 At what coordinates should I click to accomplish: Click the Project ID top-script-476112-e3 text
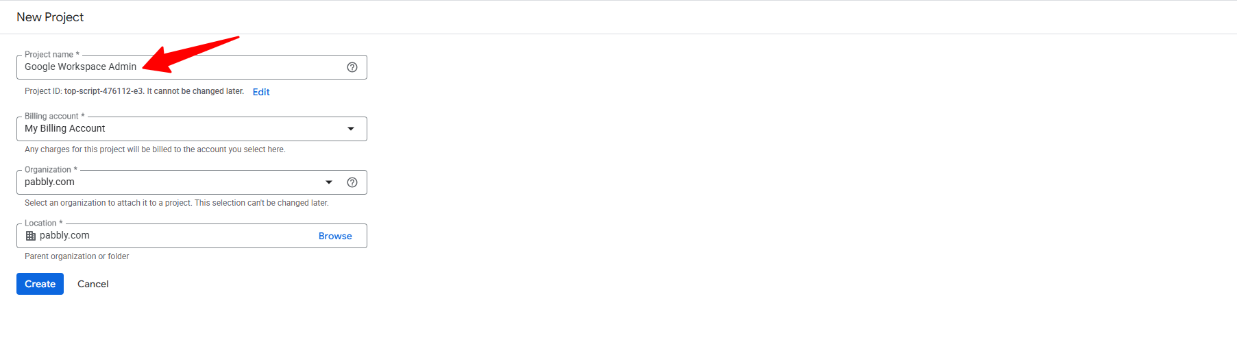103,91
